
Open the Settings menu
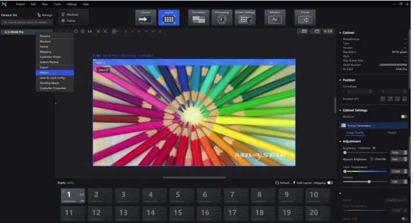[72, 4]
